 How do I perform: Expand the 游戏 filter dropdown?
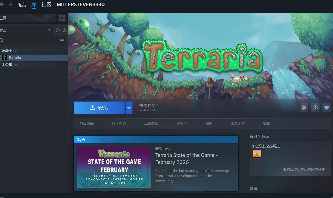tap(26, 30)
